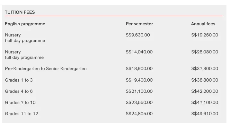The width and height of the screenshot is (230, 127).
Task: Select the English programme column header
Action: point(25,24)
